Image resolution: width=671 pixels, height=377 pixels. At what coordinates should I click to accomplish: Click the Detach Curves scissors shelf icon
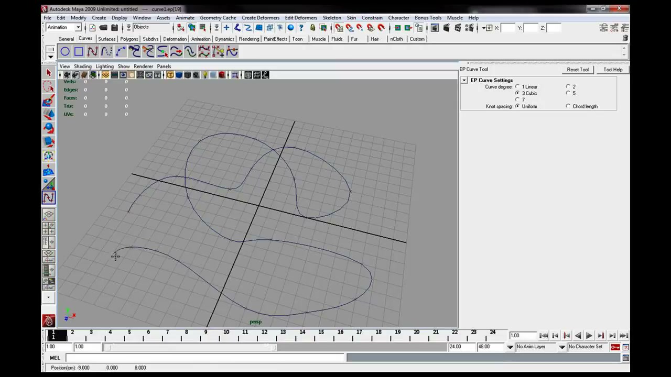pos(148,51)
